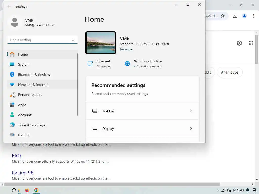This screenshot has height=194, width=259.
Task: Click the 9:18 AM clock in the taskbar
Action: click(238, 190)
